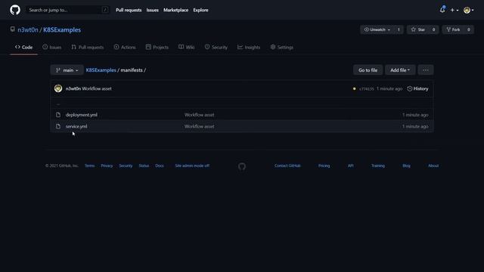Open the three-dot more options button
Image resolution: width=484 pixels, height=272 pixels.
pos(426,70)
